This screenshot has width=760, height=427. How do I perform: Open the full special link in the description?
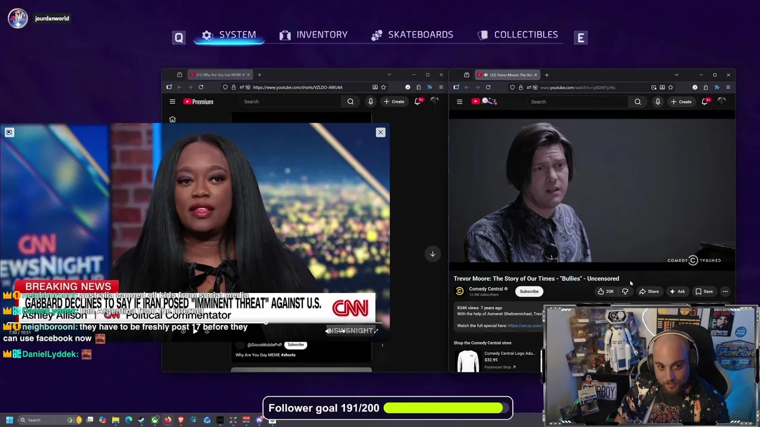tap(525, 326)
